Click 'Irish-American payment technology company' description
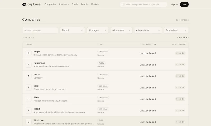The width and height of the screenshot is (211, 126). pos(55,55)
